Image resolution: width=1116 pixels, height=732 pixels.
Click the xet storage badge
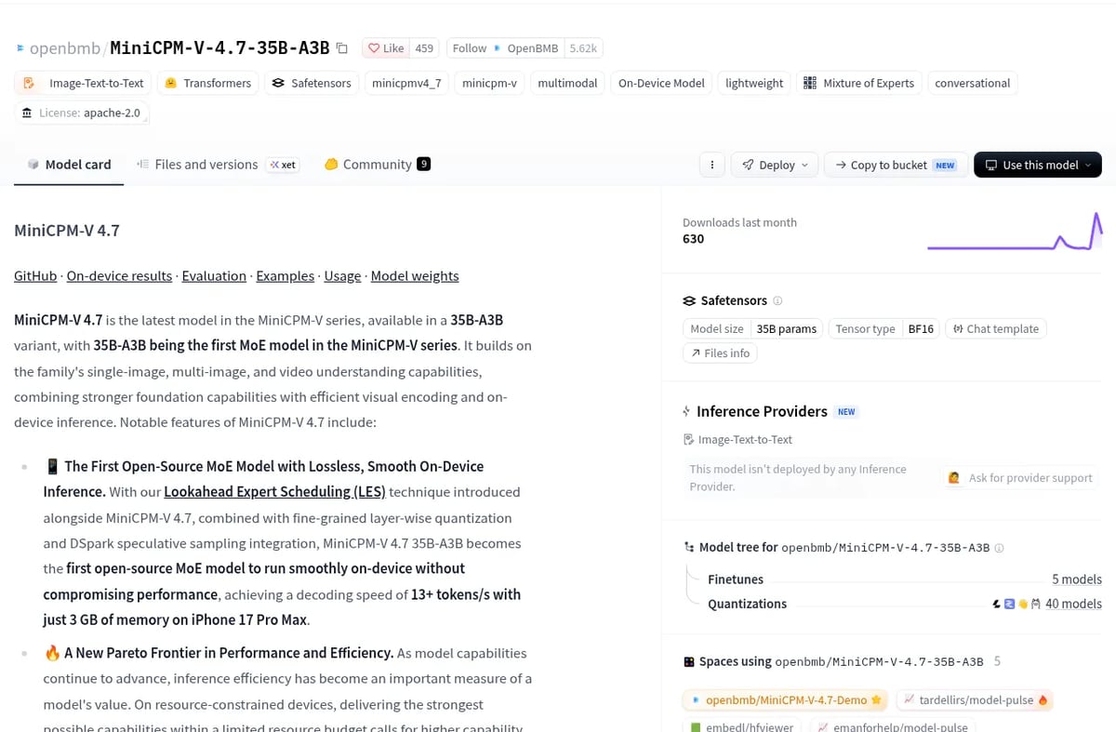(x=283, y=165)
